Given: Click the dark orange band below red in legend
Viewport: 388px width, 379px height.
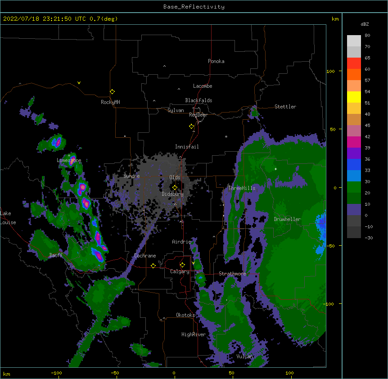Looking at the screenshot, I should 354,74.
